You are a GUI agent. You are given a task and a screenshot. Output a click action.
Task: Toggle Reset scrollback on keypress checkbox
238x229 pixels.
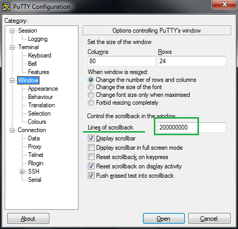91,157
